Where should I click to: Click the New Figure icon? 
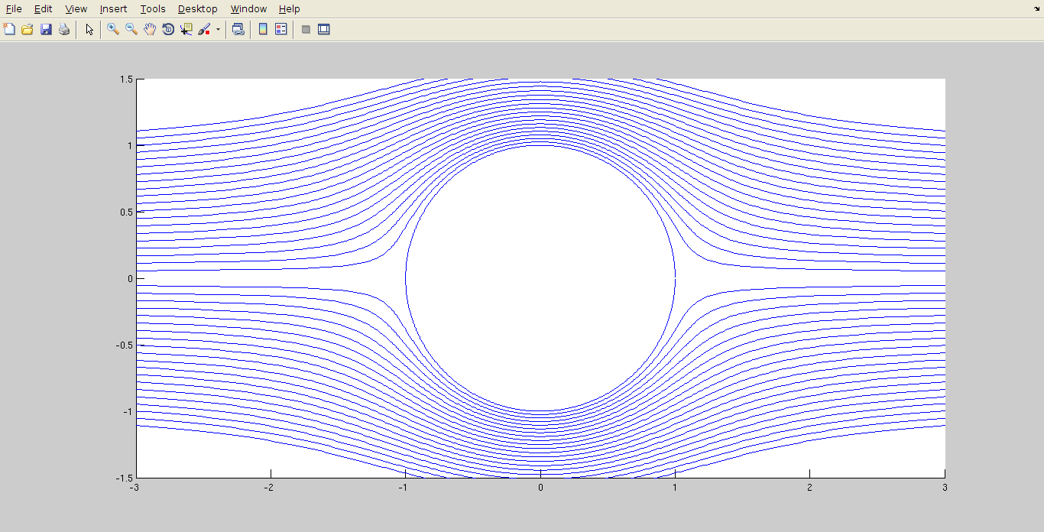9,30
